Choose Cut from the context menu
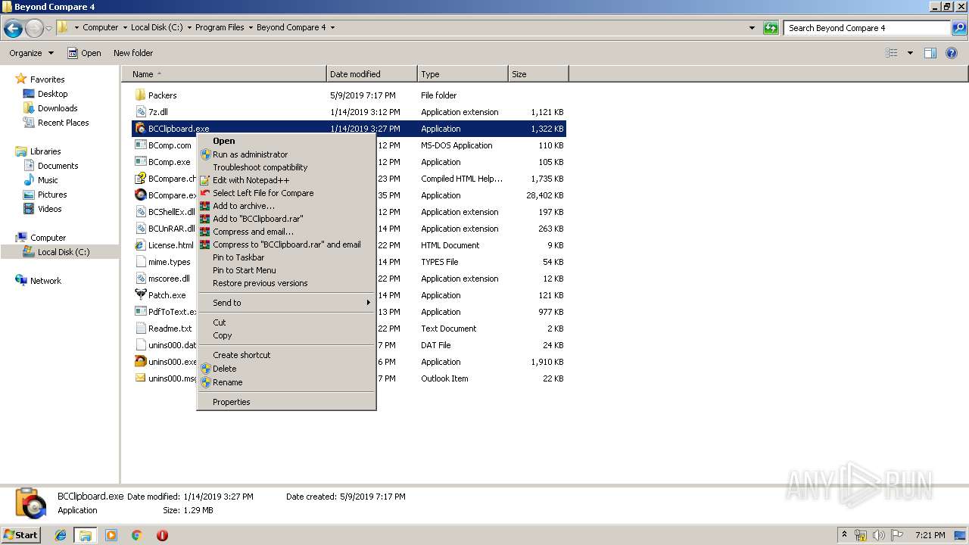Image resolution: width=969 pixels, height=545 pixels. (286, 322)
